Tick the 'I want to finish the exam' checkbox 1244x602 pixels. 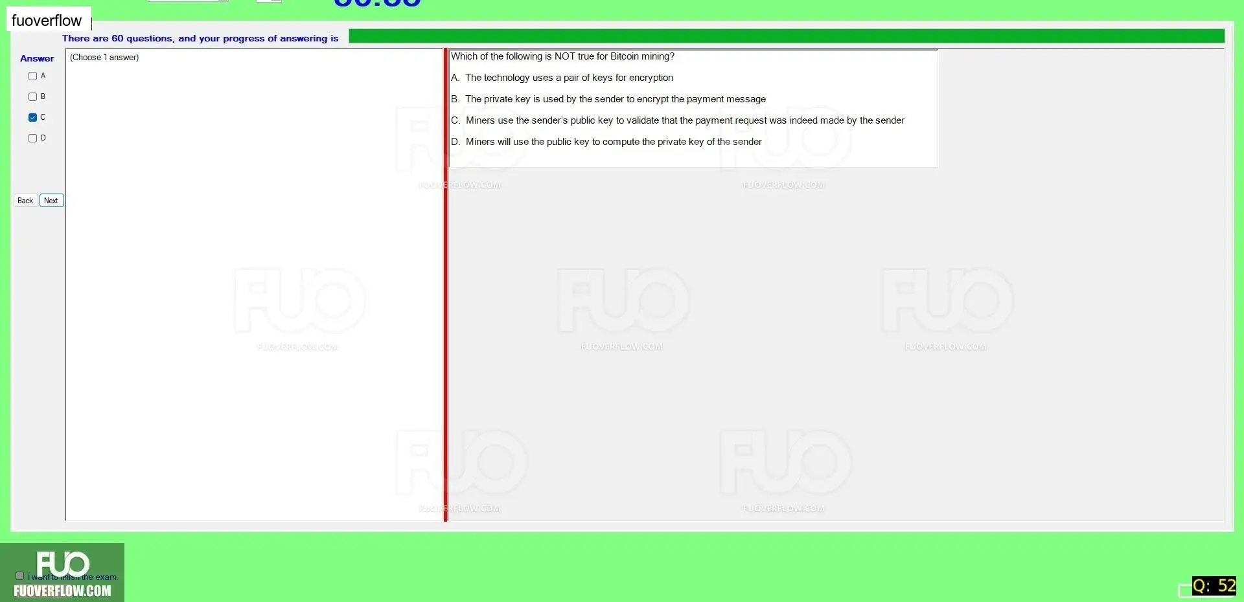pyautogui.click(x=19, y=575)
